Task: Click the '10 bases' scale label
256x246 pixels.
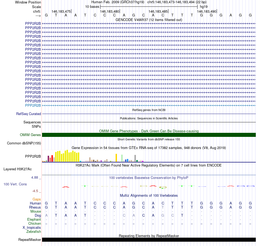Action: pos(92,7)
